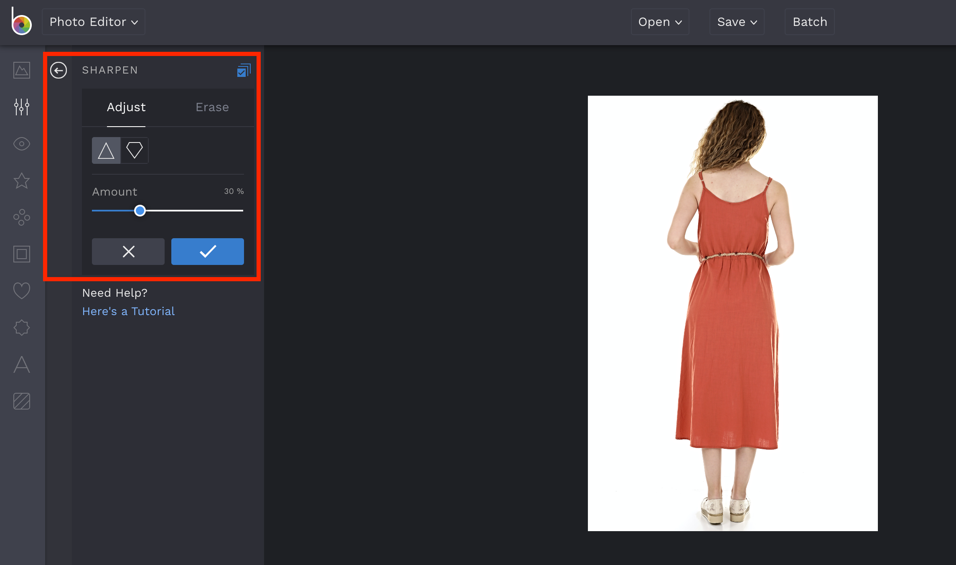Open the Overlays star-burst icon
This screenshot has height=565, width=956.
[21, 327]
